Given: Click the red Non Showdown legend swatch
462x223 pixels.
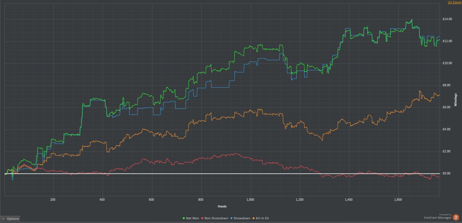Looking at the screenshot, I should pos(202,218).
